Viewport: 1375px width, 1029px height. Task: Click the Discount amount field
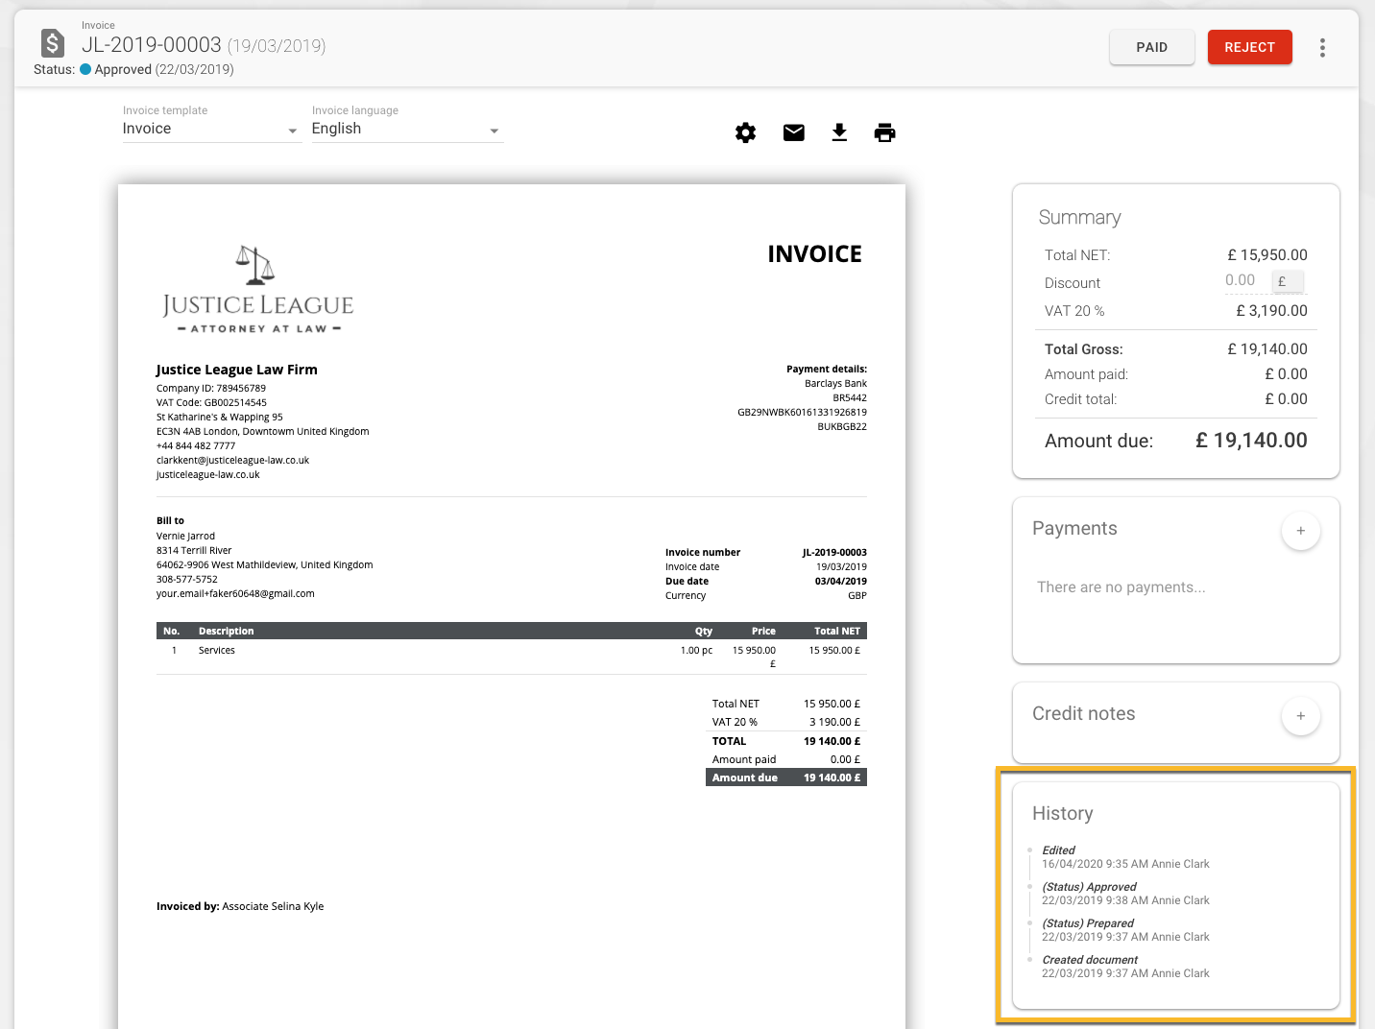coord(1242,280)
